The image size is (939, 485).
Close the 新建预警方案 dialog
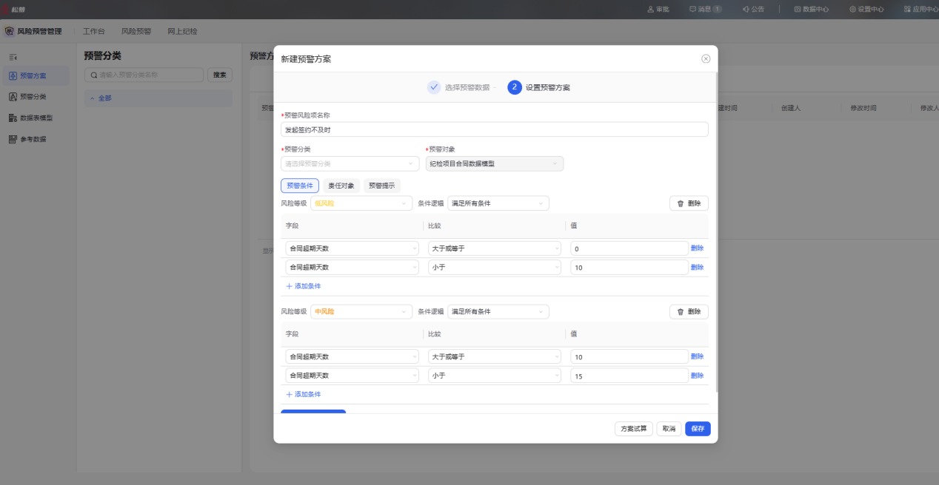[706, 58]
